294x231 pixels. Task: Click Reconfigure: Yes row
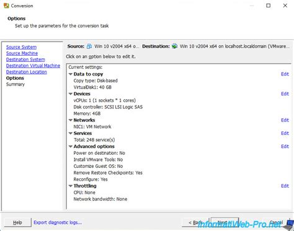[91, 180]
